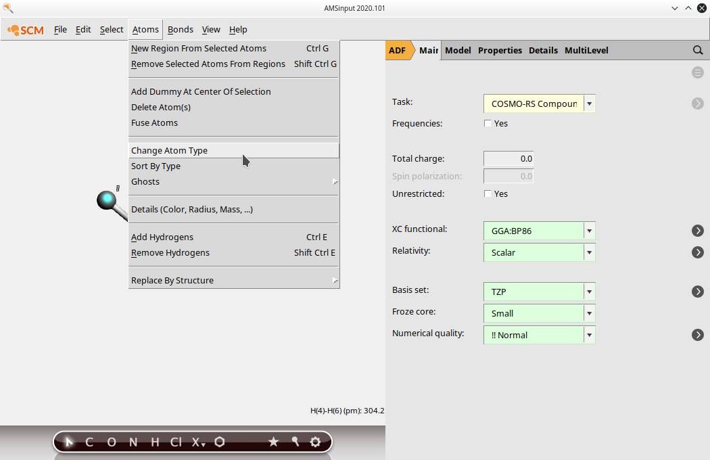Pick the Nitrogen (N) atom tool

pyautogui.click(x=133, y=442)
